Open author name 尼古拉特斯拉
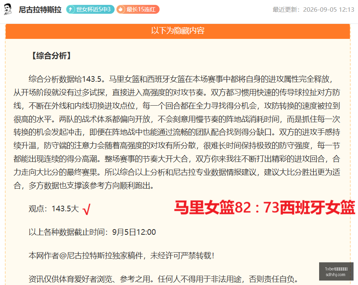 coord(40,10)
